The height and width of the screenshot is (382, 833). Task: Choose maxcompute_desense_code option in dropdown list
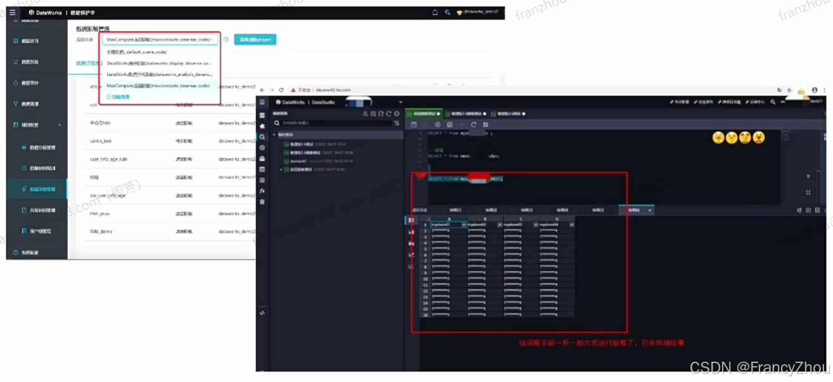coord(160,85)
